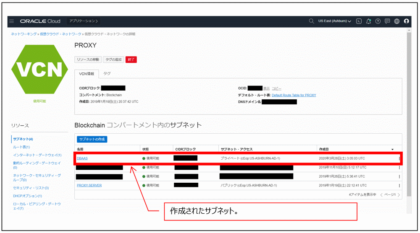Select インターネット・ゲートウェイ(1) resource
Image resolution: width=420 pixels, height=233 pixels.
point(37,155)
